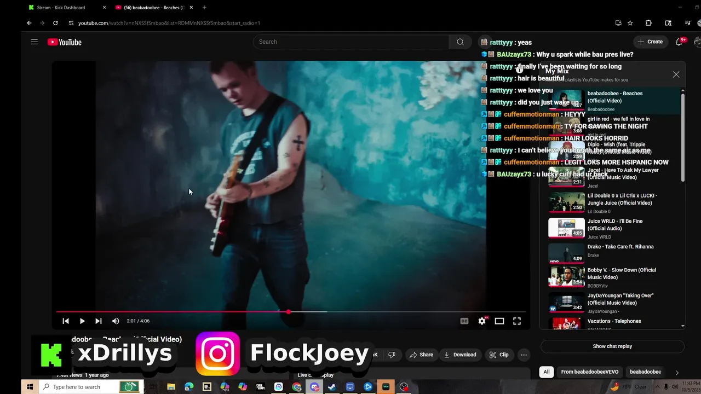The height and width of the screenshot is (394, 701).
Task: Click the Share button
Action: 421,355
